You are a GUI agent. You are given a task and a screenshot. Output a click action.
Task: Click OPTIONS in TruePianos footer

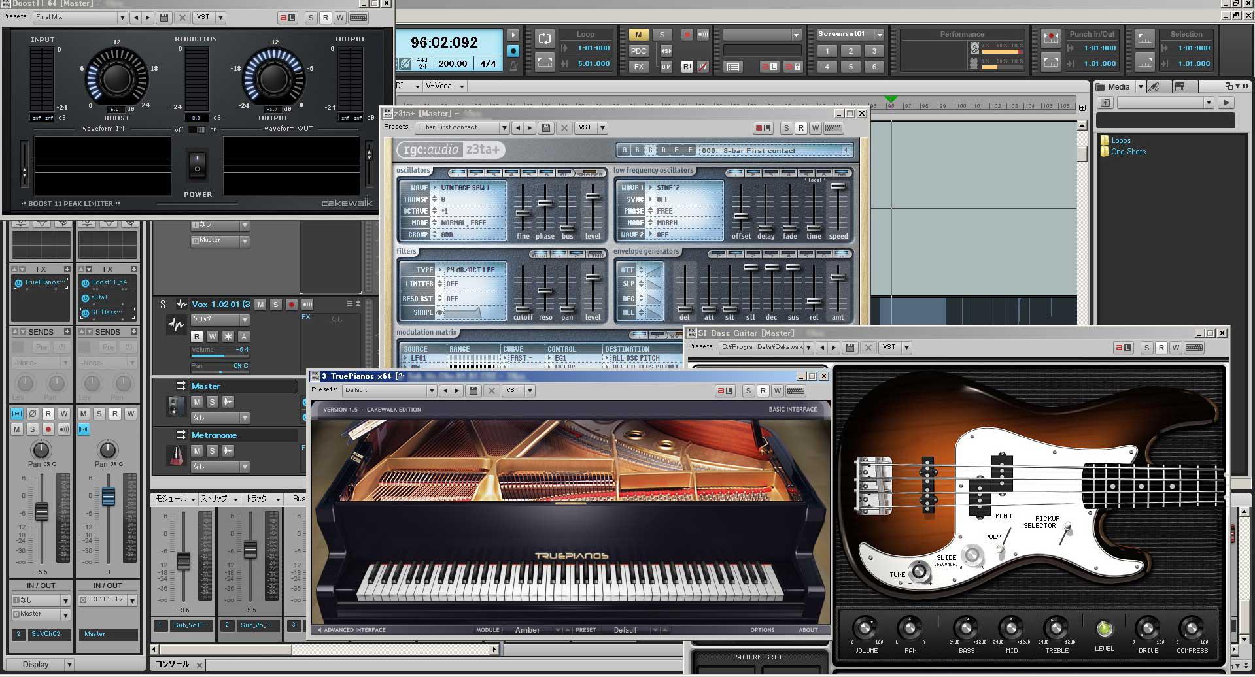tap(762, 630)
